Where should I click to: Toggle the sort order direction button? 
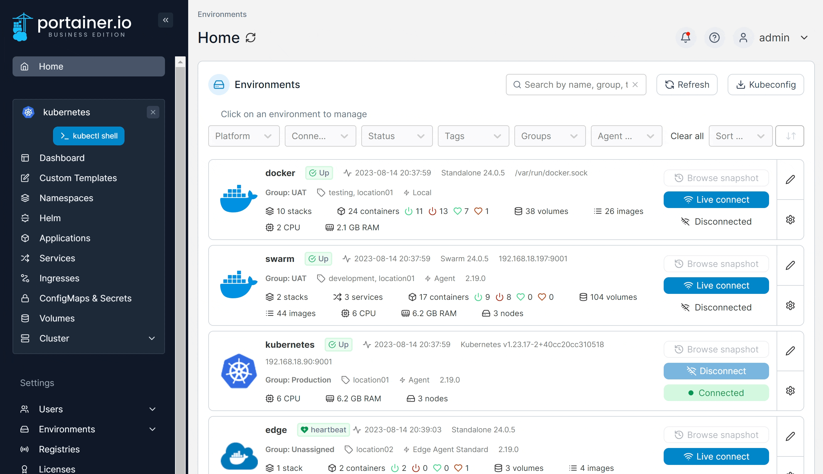pyautogui.click(x=790, y=136)
